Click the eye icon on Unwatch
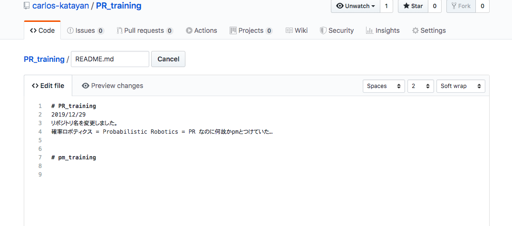The image size is (512, 226). (339, 6)
